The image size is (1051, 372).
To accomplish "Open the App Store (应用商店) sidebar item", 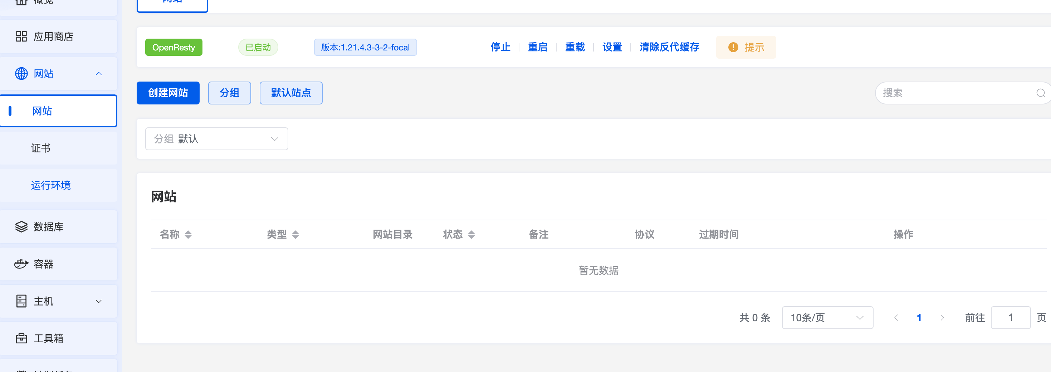I will (58, 37).
